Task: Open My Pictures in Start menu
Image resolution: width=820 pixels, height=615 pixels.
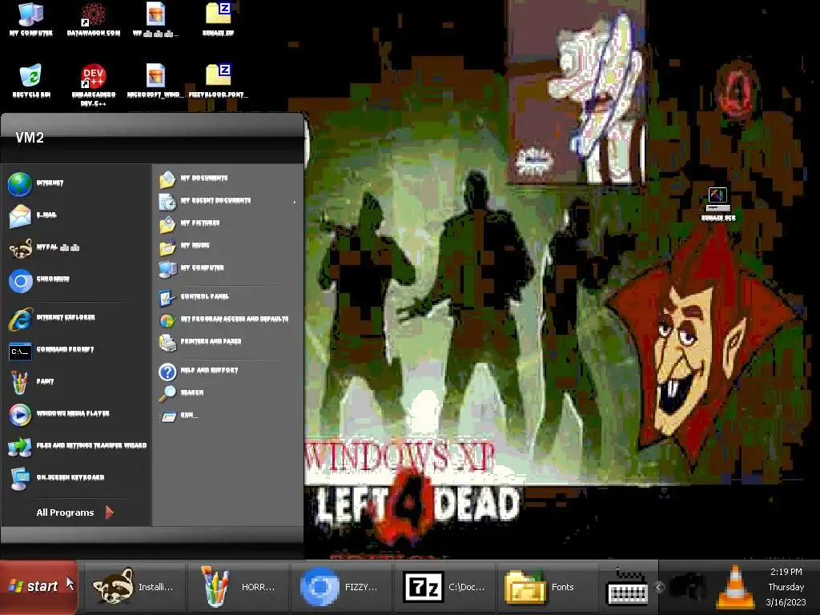Action: coord(227,223)
